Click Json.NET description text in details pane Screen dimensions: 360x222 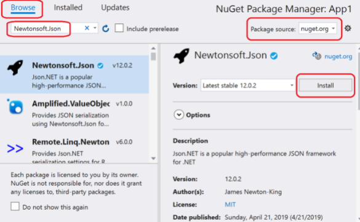[x=254, y=157]
